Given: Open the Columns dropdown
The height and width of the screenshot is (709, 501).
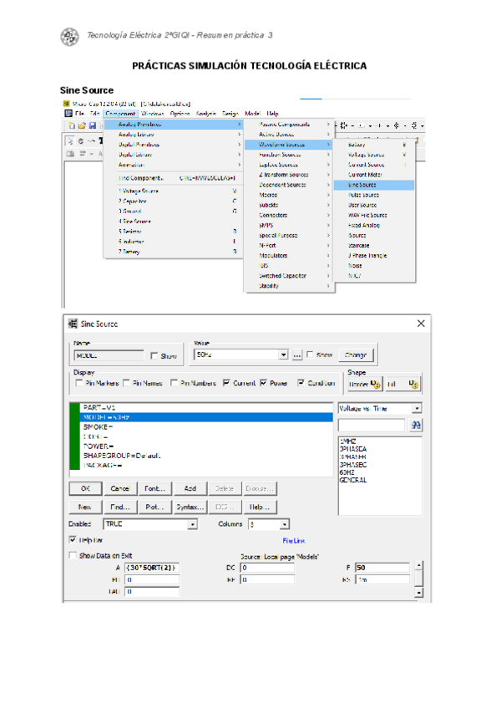Looking at the screenshot, I should pyautogui.click(x=284, y=524).
